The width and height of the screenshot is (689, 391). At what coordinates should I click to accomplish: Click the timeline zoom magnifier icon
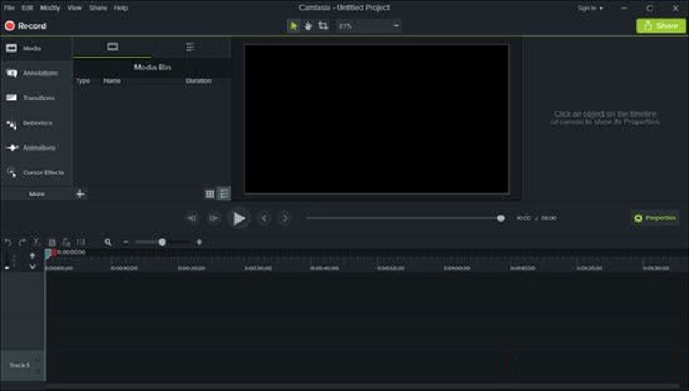pos(108,242)
